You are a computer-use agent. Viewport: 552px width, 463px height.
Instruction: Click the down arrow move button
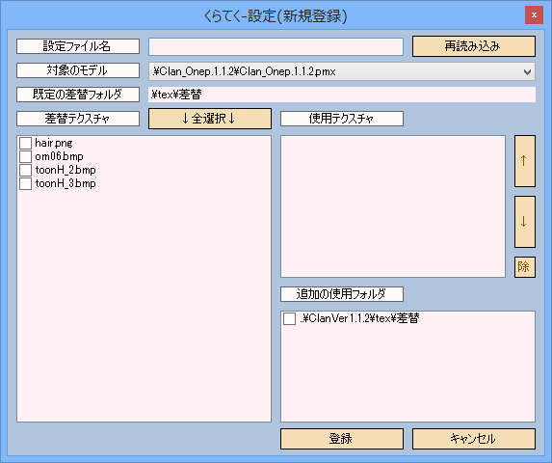[x=524, y=222]
